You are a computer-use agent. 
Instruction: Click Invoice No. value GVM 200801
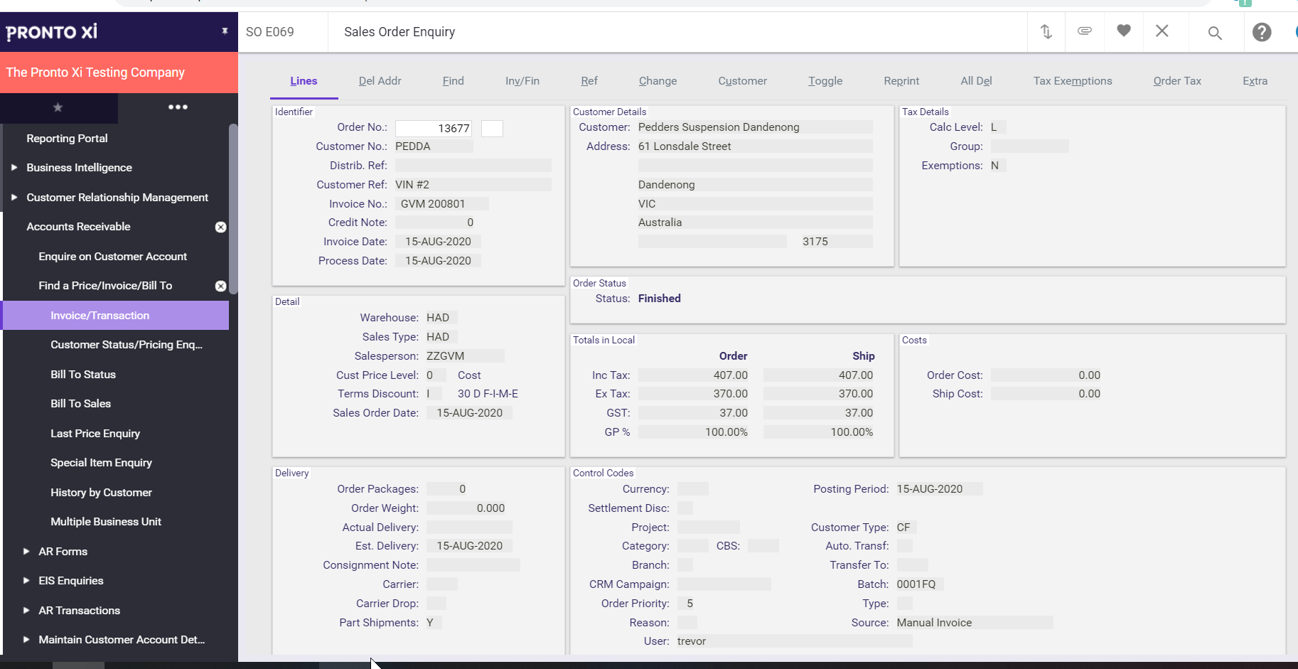pyautogui.click(x=433, y=204)
